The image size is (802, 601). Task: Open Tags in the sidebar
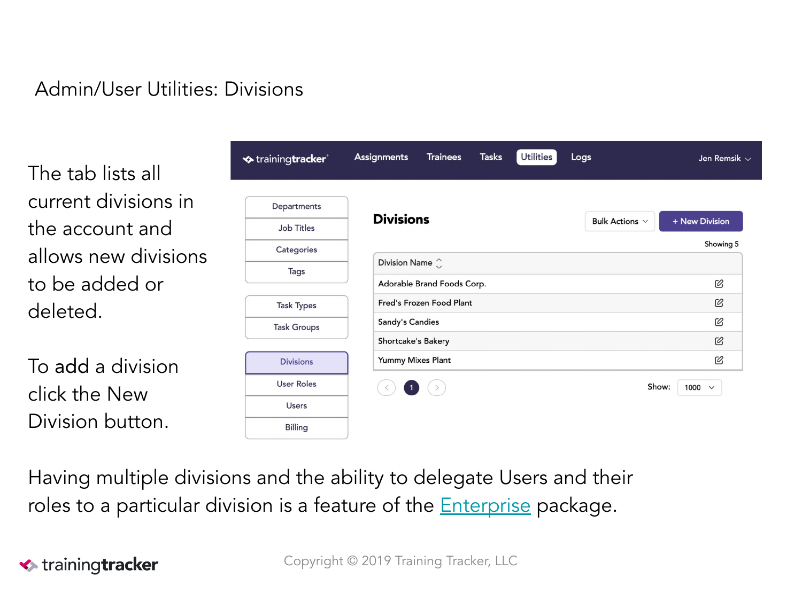(297, 272)
